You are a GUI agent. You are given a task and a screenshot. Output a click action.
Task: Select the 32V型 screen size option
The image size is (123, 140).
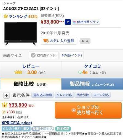[44, 55]
